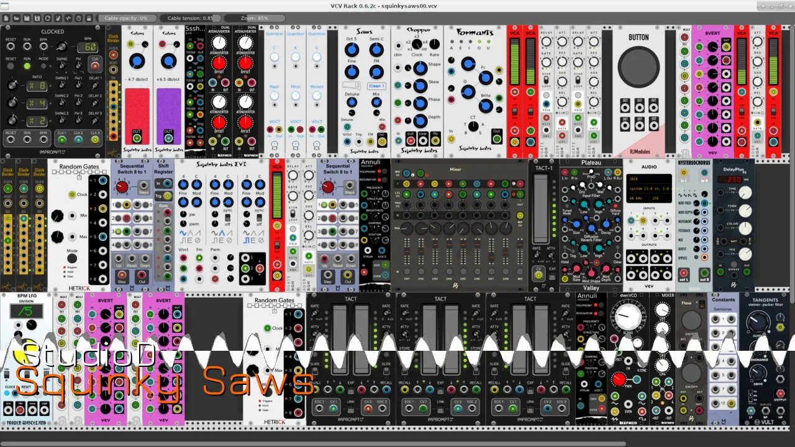Click the Out jack on first Sequential Switch
The width and height of the screenshot is (795, 447).
pyautogui.click(x=142, y=274)
